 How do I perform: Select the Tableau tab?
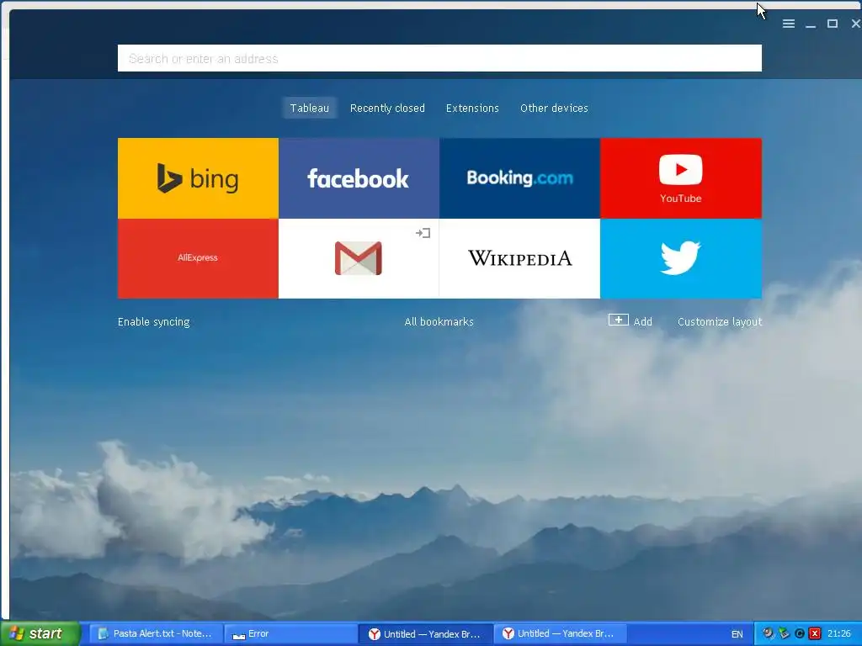(x=310, y=109)
